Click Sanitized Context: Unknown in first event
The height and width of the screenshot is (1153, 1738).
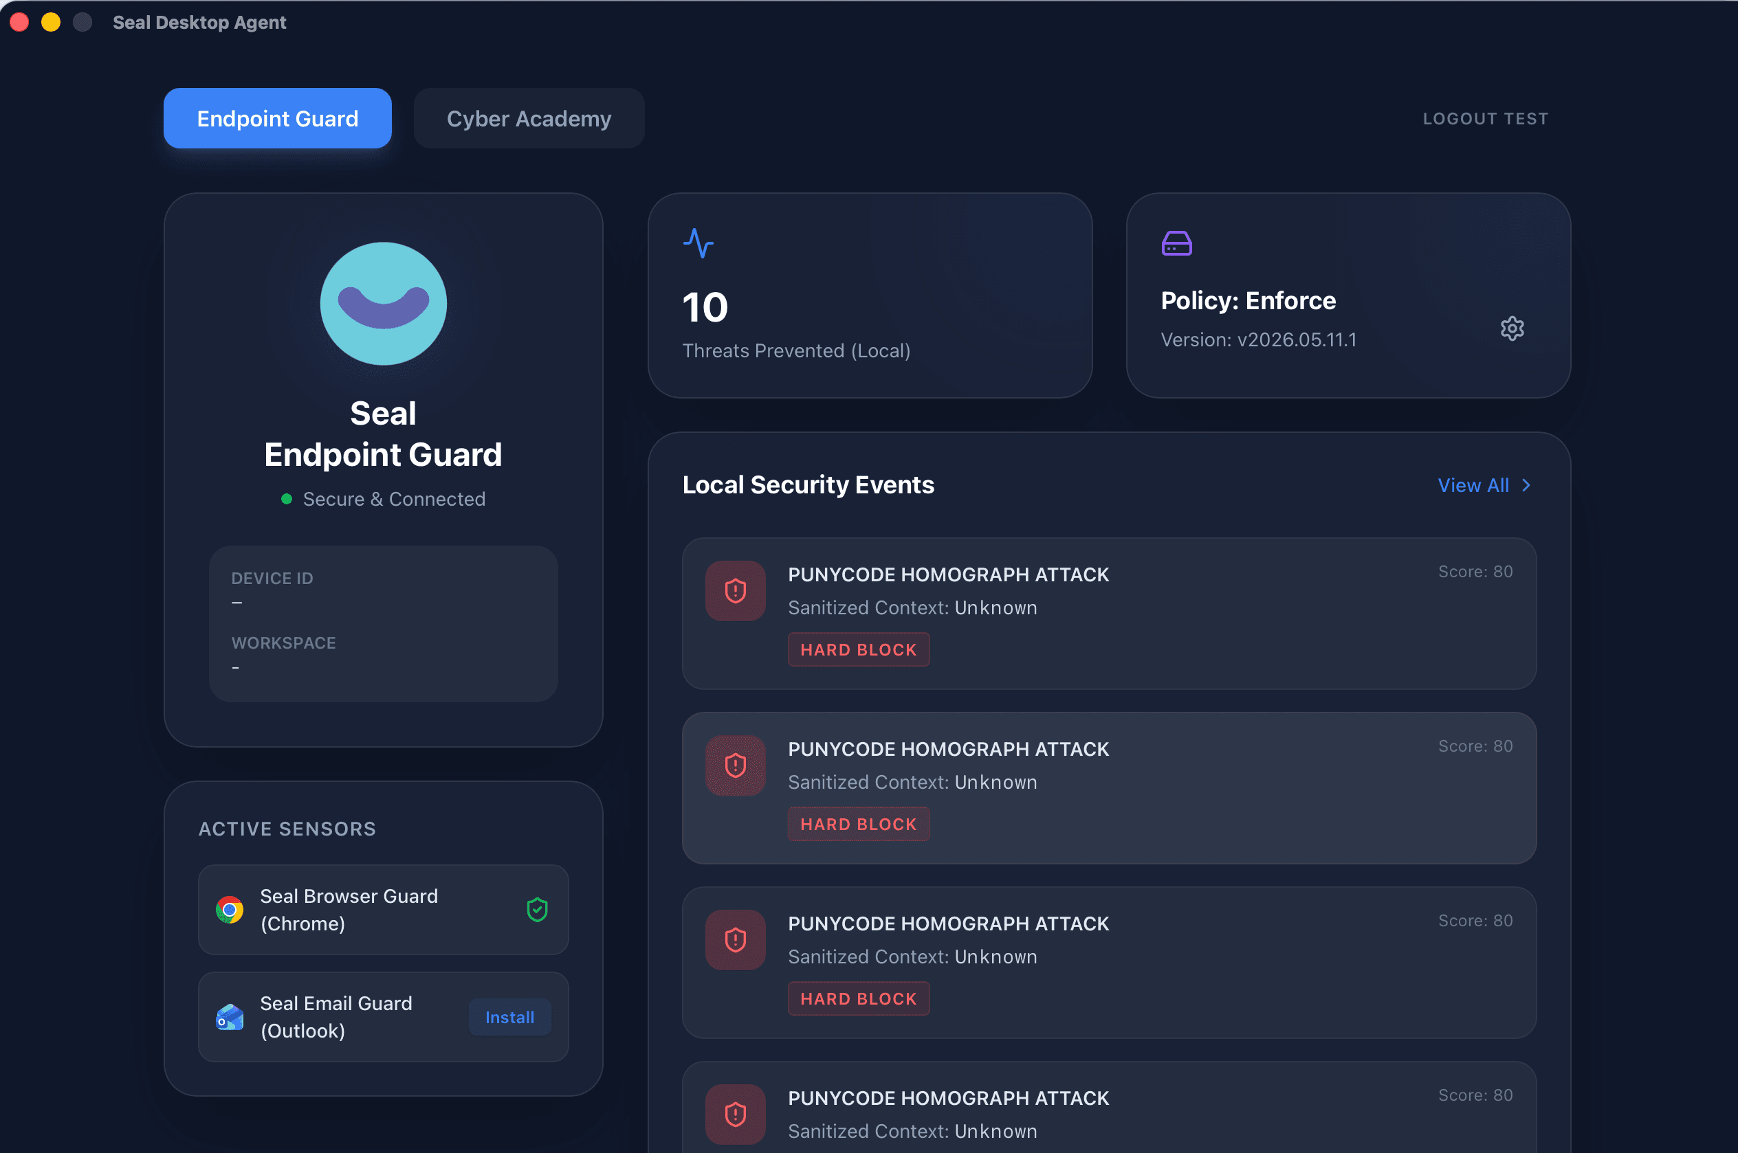click(913, 607)
